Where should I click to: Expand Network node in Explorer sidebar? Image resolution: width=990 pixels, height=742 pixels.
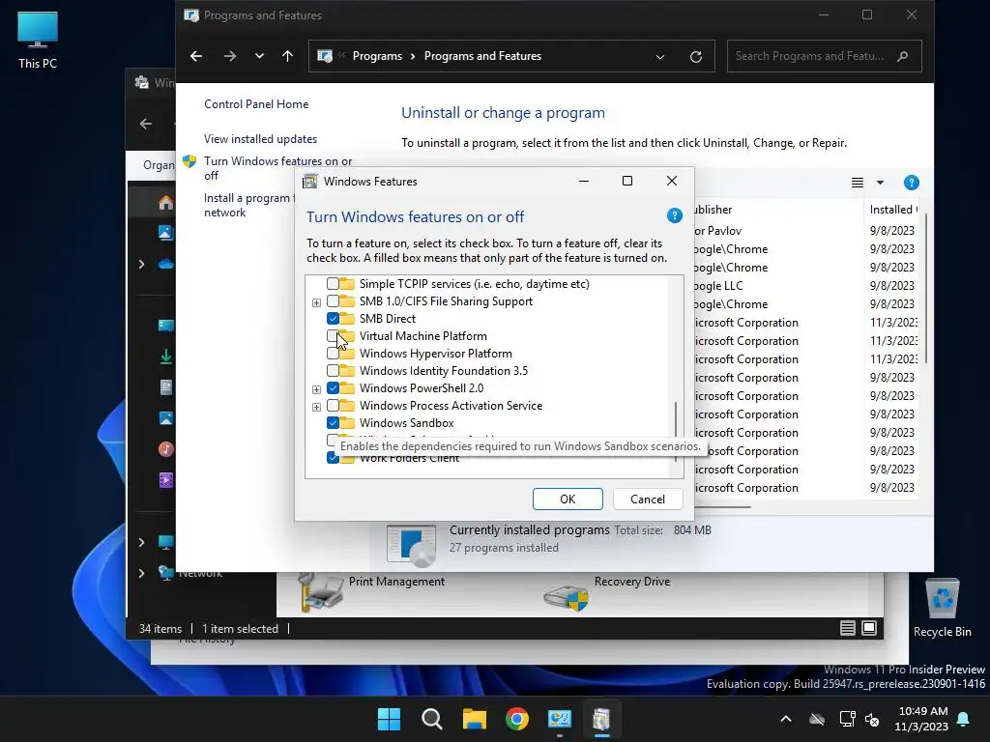pos(141,573)
